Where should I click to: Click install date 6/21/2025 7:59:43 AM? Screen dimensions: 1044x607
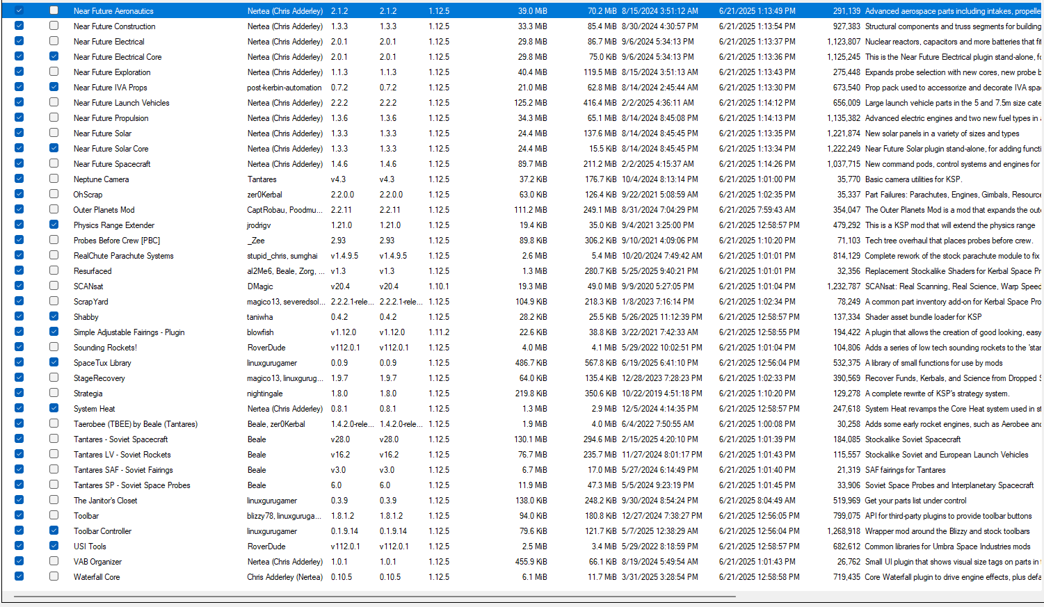coord(757,210)
